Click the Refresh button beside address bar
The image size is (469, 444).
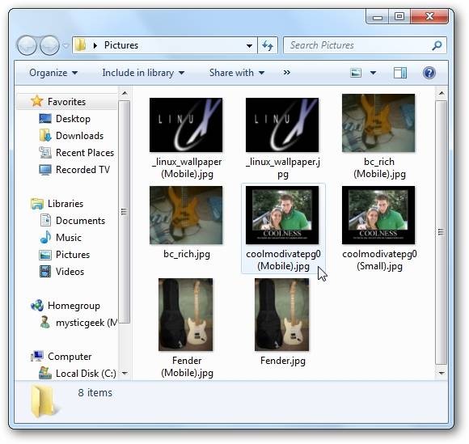pyautogui.click(x=268, y=46)
